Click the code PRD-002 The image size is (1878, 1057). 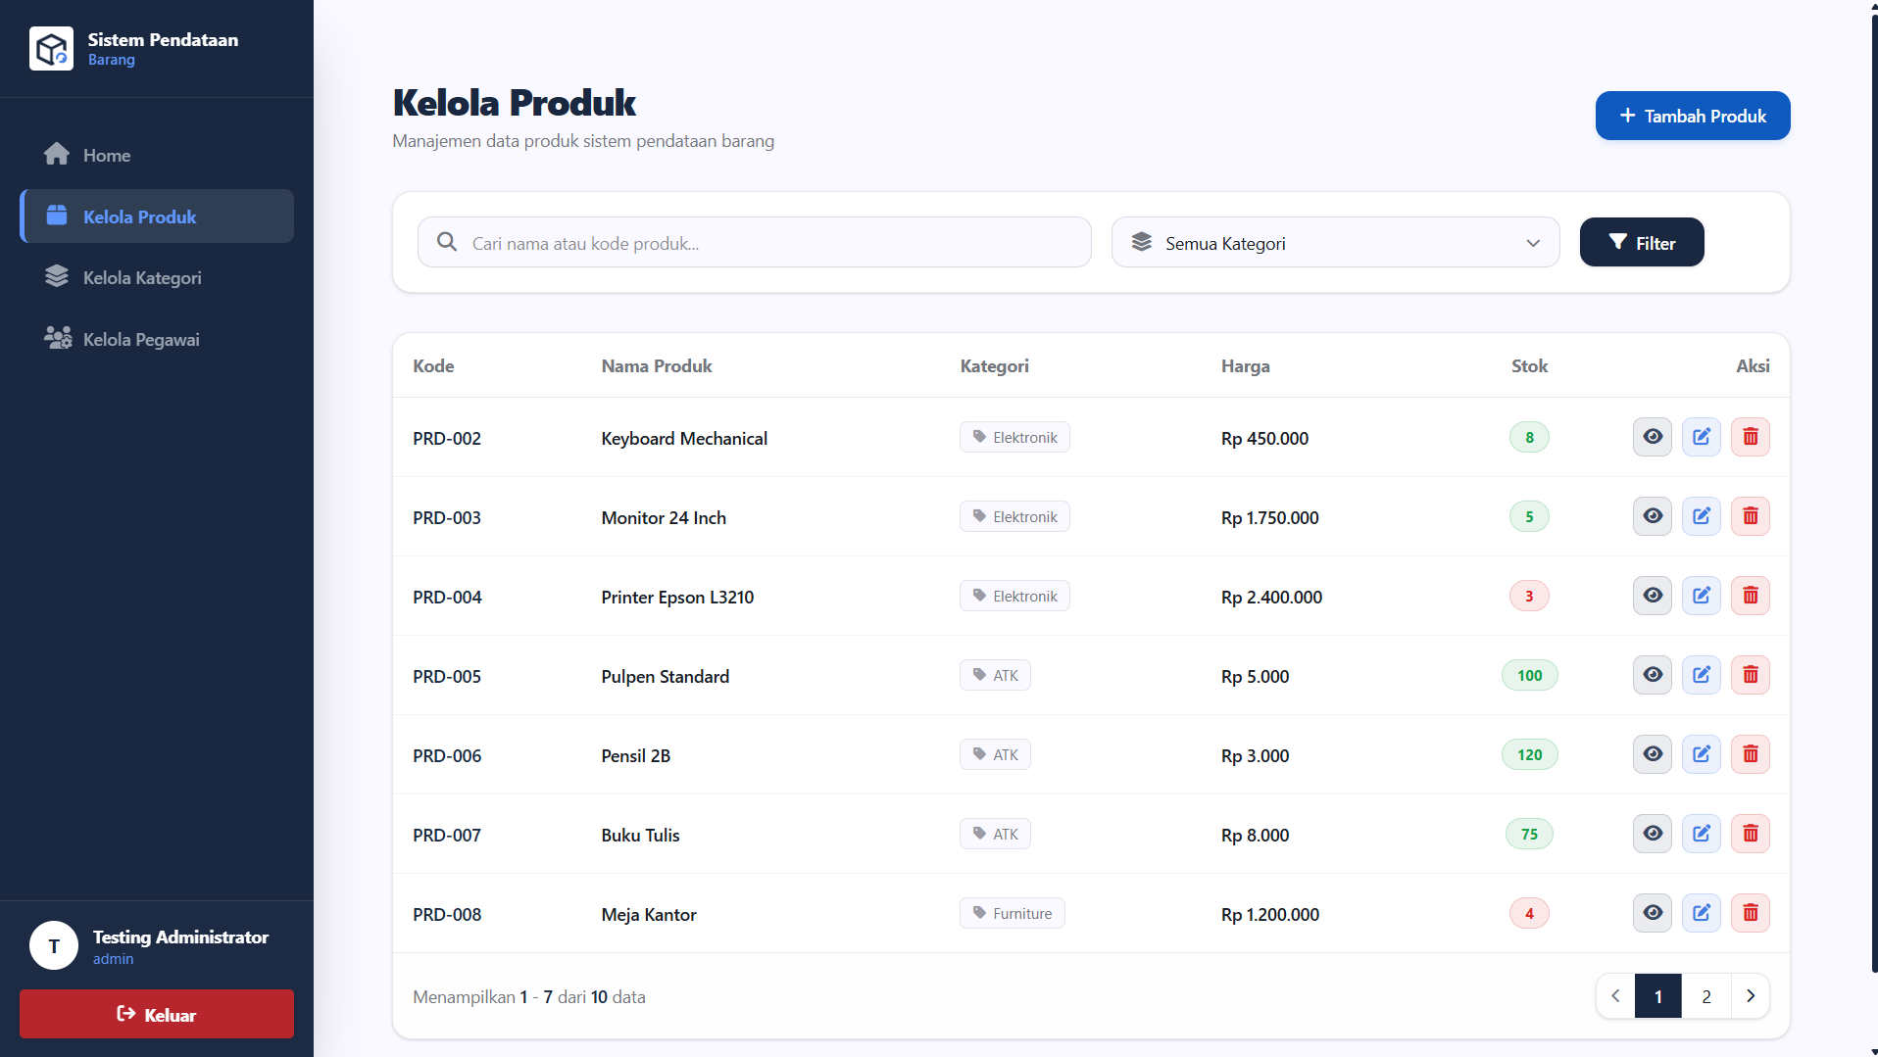(447, 438)
